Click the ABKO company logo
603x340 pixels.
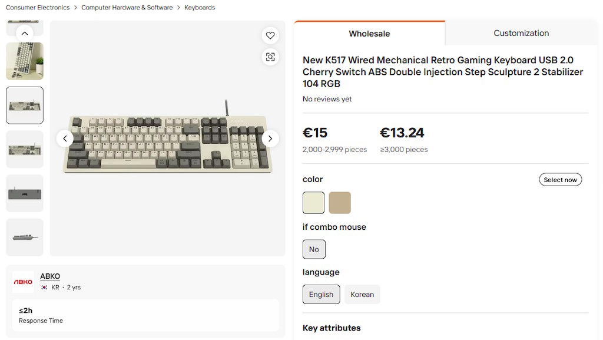coord(23,282)
